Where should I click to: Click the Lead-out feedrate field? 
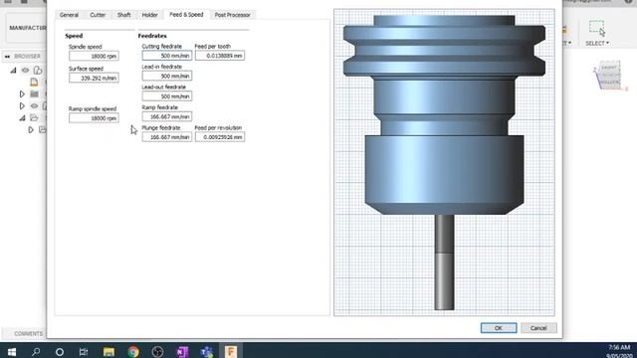point(167,96)
